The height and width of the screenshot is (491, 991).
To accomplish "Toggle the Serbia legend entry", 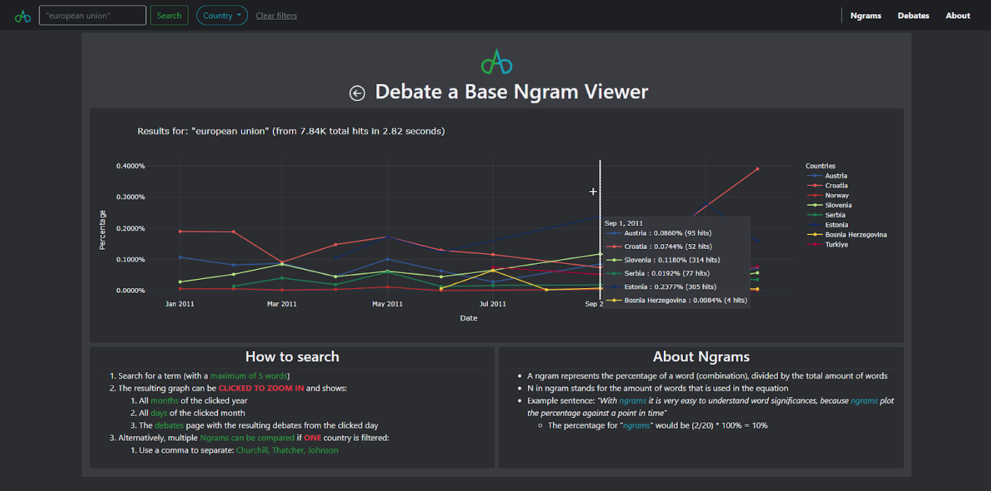I will point(835,215).
